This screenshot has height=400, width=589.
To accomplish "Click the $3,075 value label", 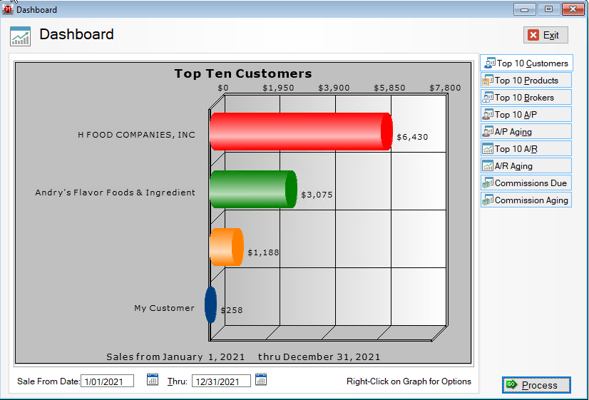I will tap(317, 195).
